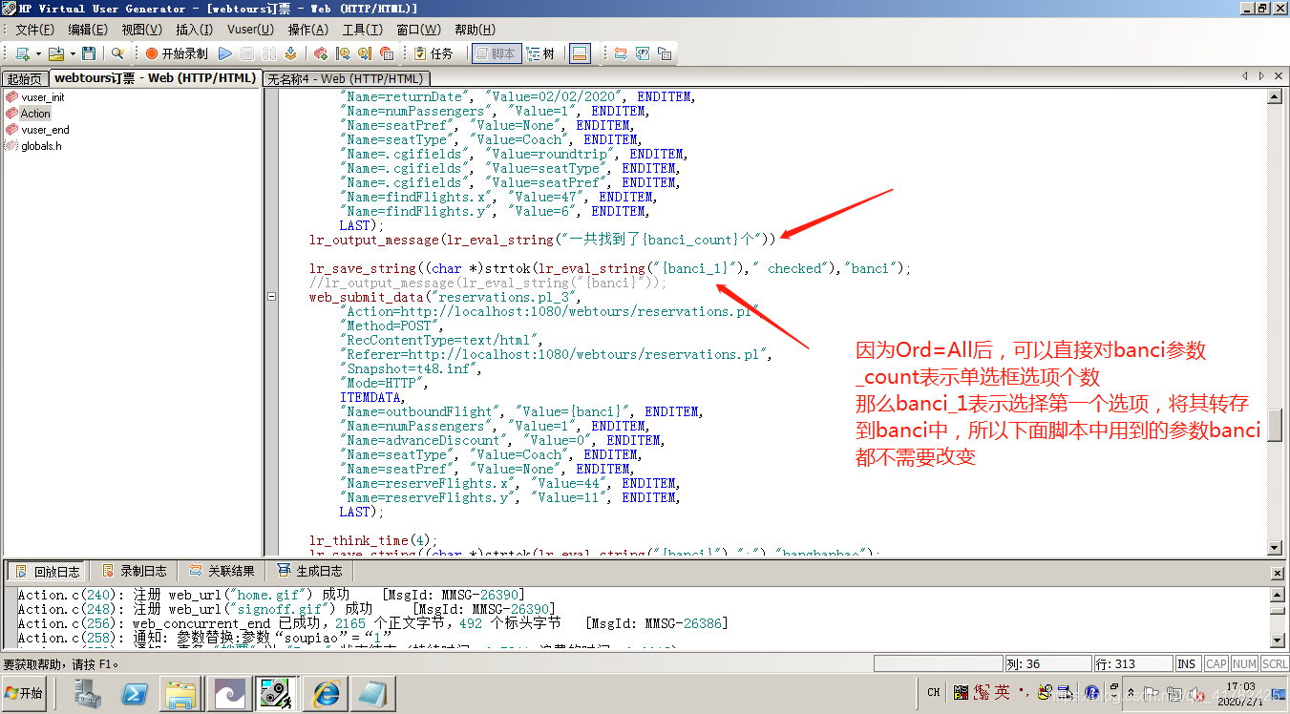The width and height of the screenshot is (1290, 714).
Task: Open the Open Script folder toolbar icon
Action: tap(55, 53)
